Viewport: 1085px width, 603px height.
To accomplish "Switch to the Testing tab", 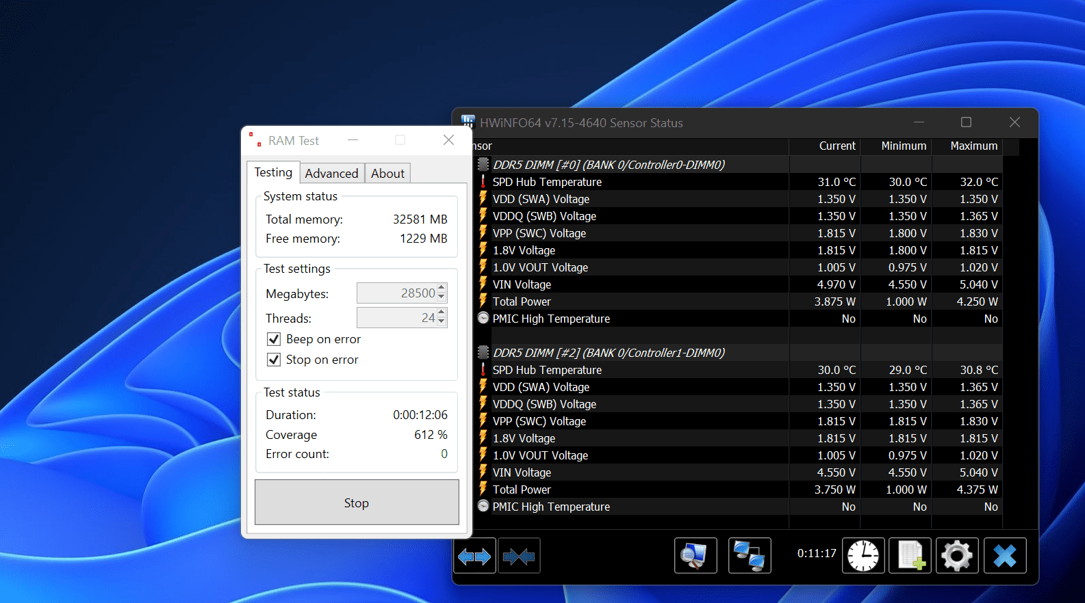I will [x=273, y=172].
